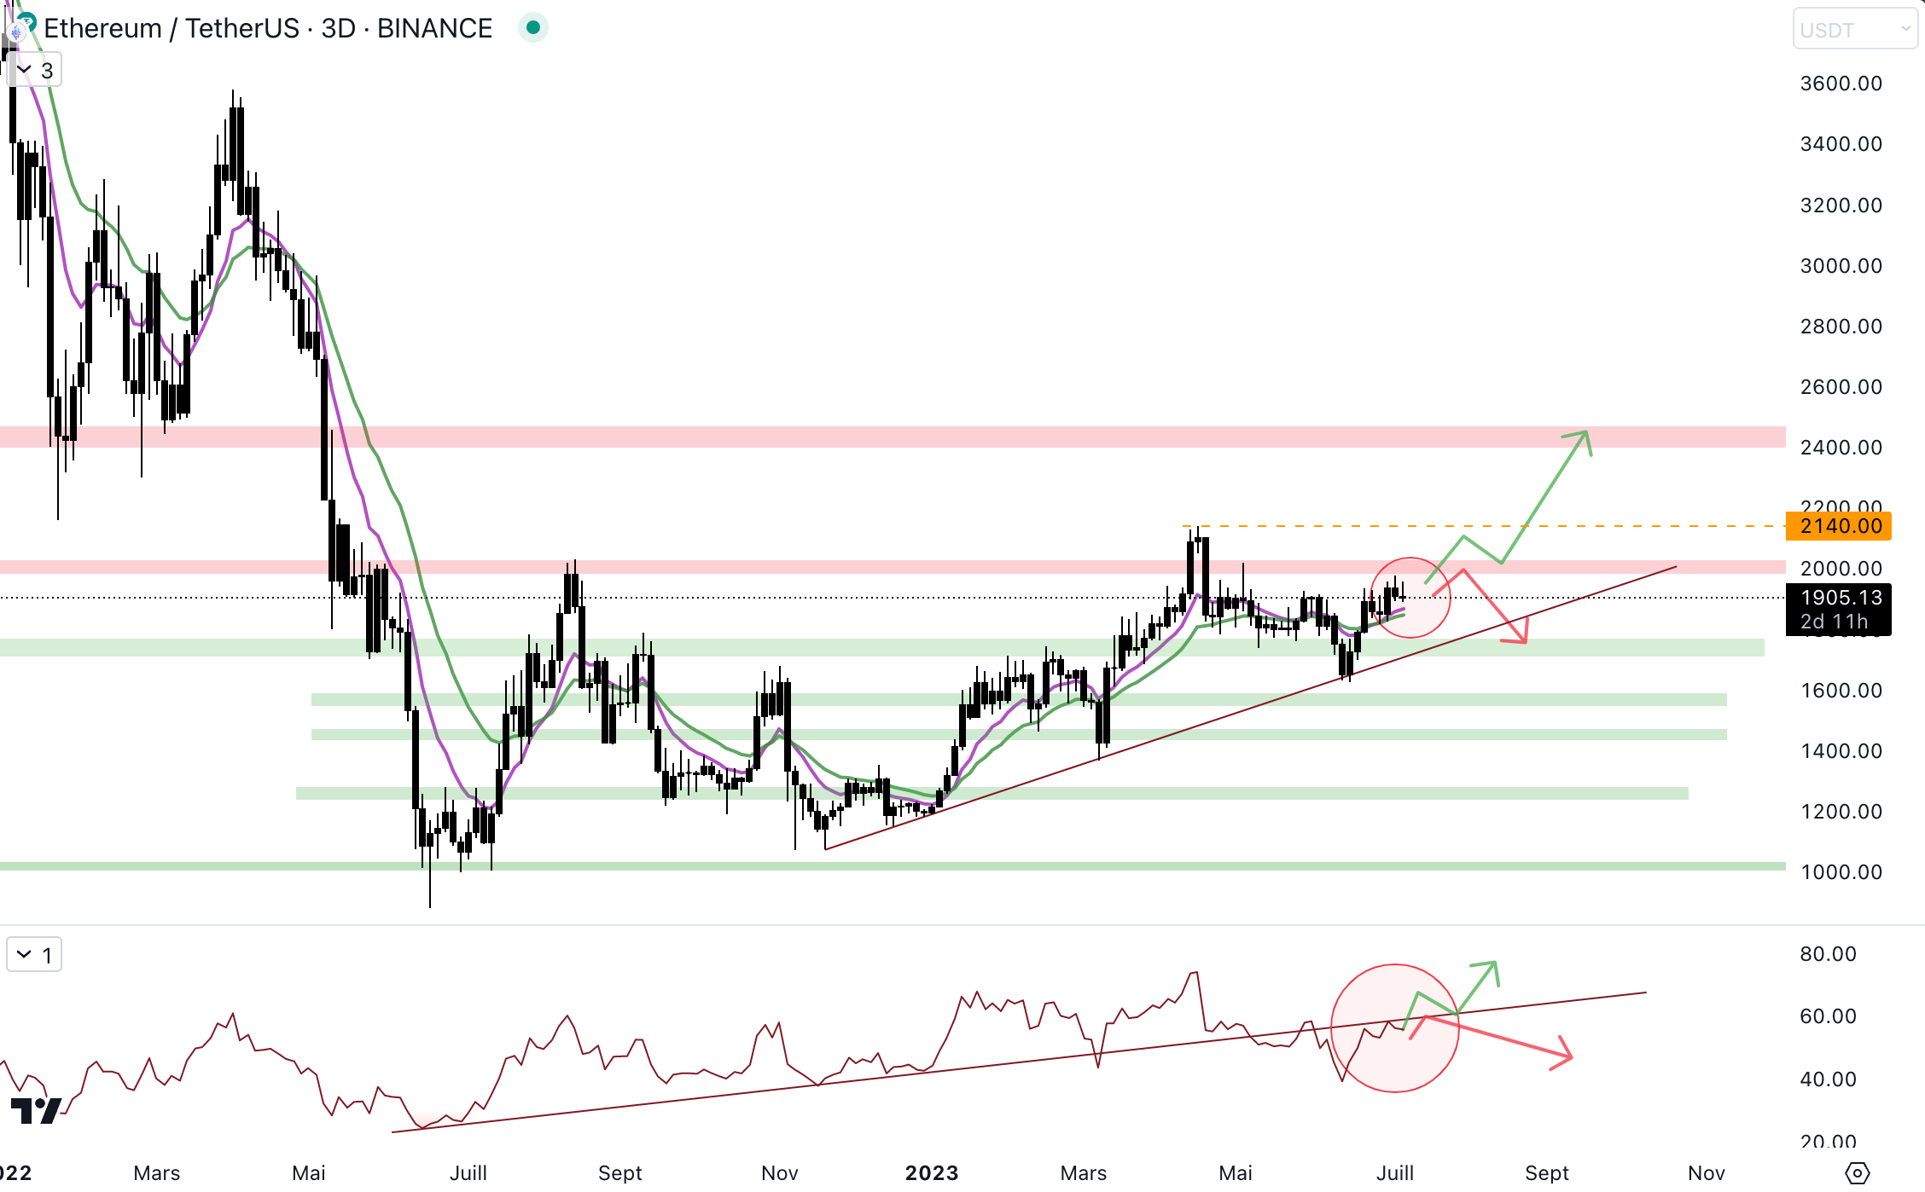Click the 80.00 RSI scale label
1925x1192 pixels.
1828,954
